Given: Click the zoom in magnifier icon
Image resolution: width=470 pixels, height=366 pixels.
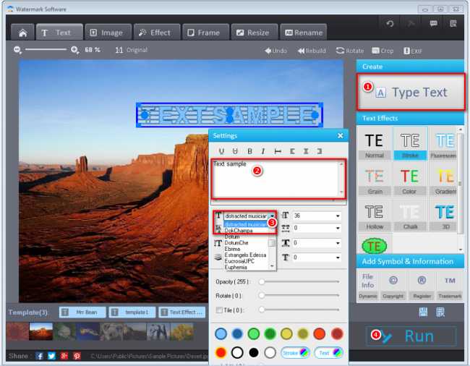Looking at the screenshot, I should coord(74,50).
